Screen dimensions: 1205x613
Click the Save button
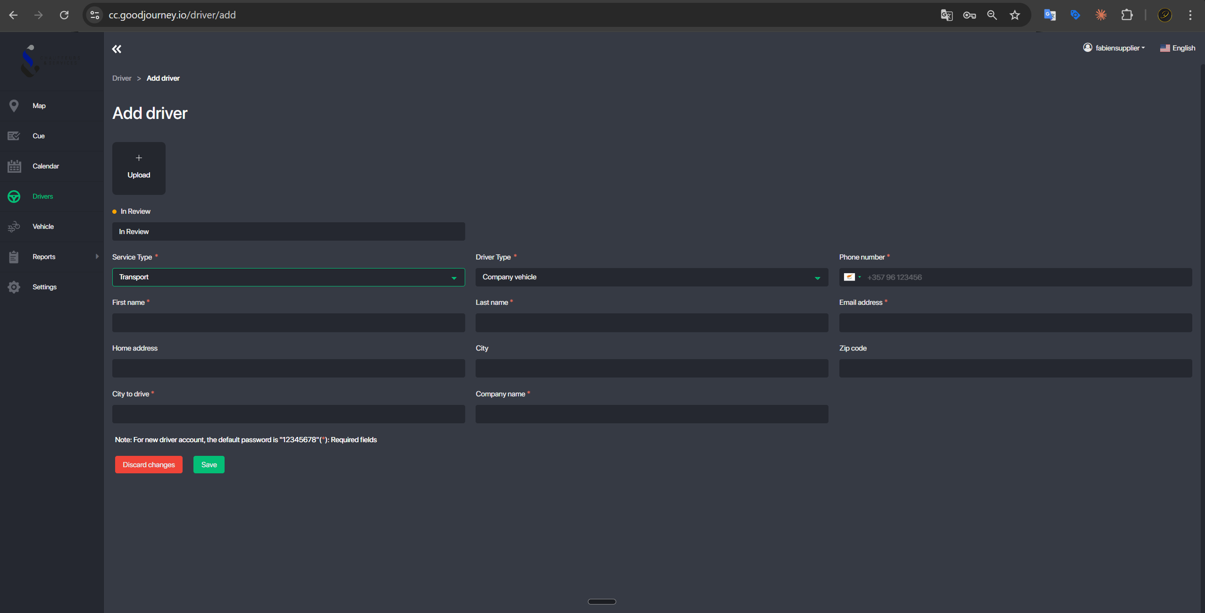[x=209, y=464]
